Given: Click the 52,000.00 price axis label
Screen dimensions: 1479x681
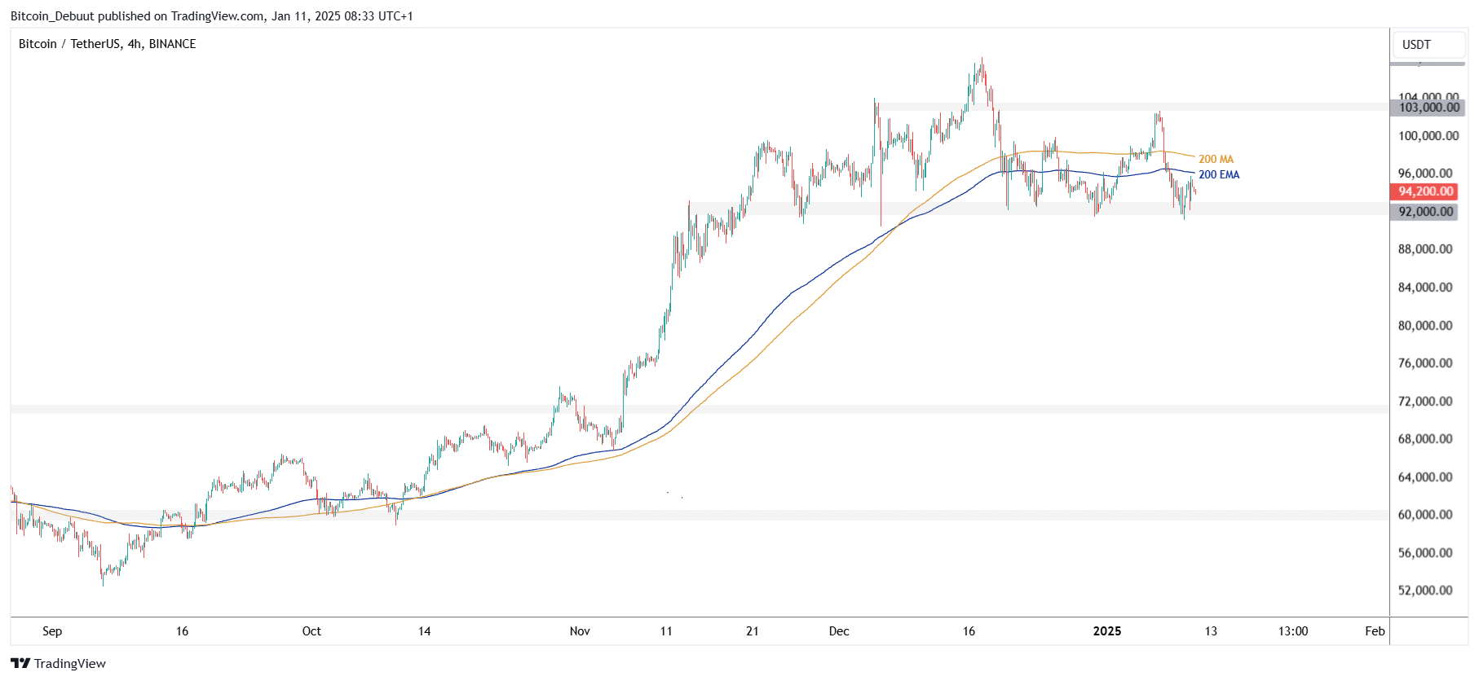Looking at the screenshot, I should (1425, 591).
